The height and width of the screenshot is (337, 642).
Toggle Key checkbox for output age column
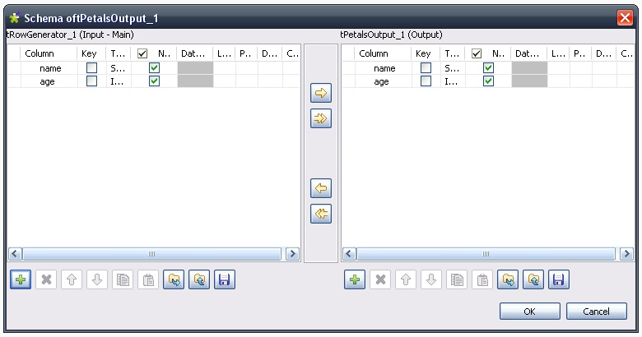(426, 81)
